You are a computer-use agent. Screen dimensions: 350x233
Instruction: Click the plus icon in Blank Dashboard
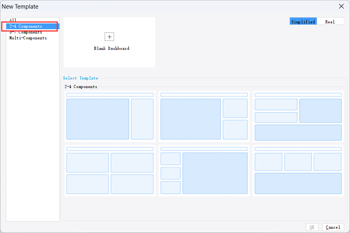coord(109,37)
